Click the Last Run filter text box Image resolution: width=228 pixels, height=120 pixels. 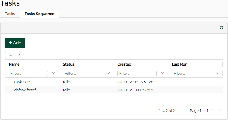191,73
